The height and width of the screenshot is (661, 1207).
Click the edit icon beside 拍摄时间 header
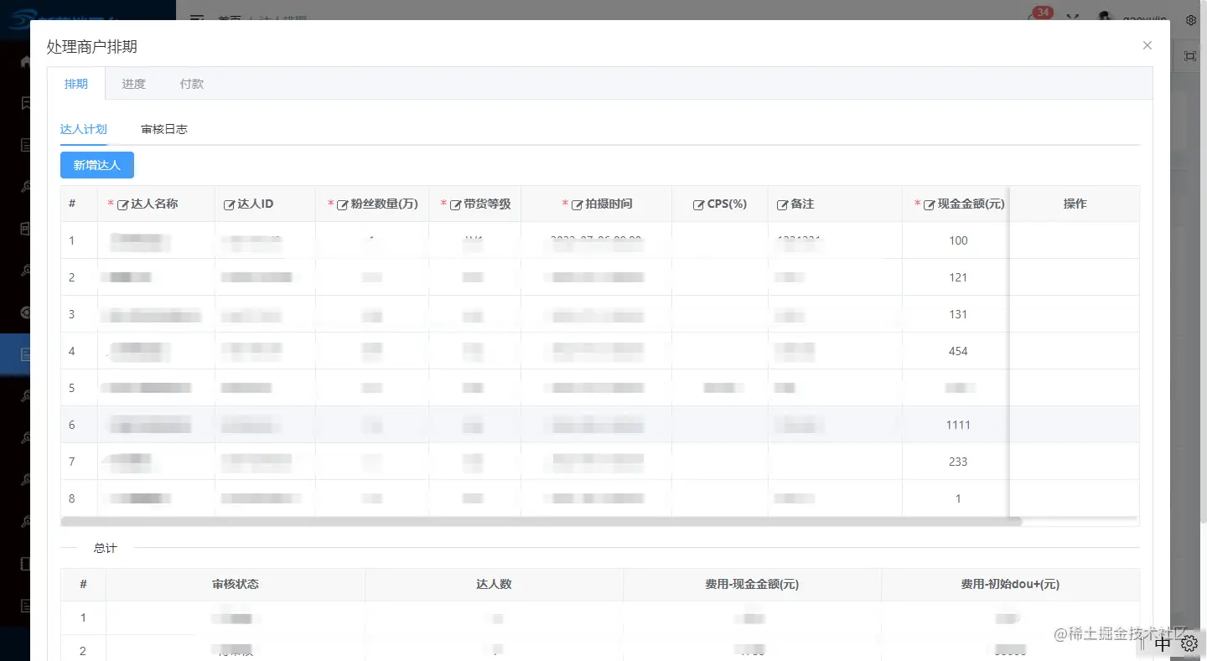click(x=577, y=204)
